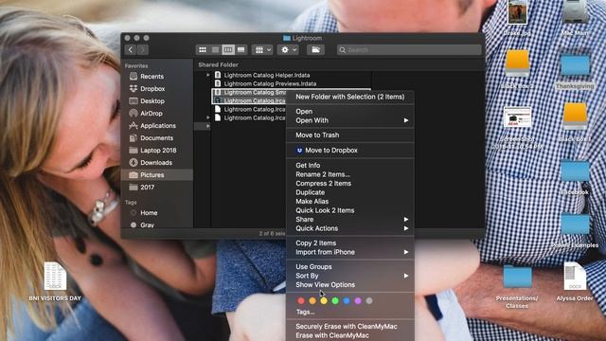Click the new folder path toolbar button

tap(315, 50)
